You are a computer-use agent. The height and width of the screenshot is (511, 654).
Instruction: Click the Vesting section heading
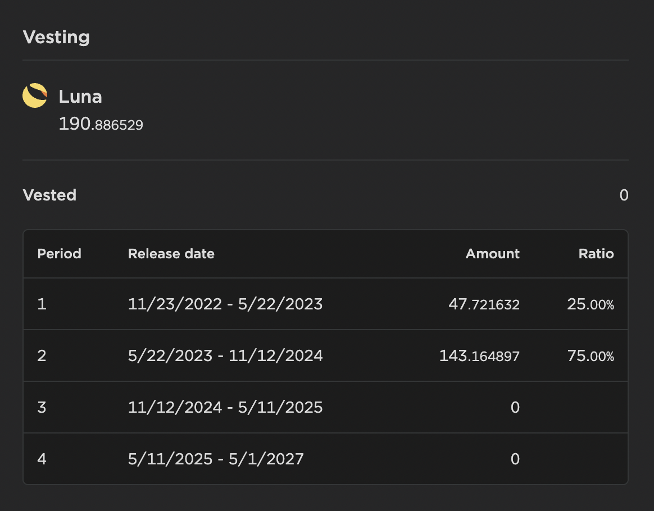tap(56, 38)
